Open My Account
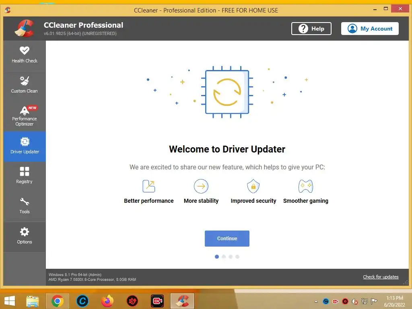Viewport: 412px width, 309px height. (x=370, y=29)
